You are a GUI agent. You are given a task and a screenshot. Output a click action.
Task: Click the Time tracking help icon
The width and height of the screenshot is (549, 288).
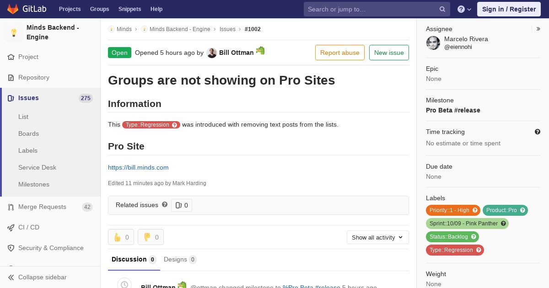pyautogui.click(x=538, y=132)
